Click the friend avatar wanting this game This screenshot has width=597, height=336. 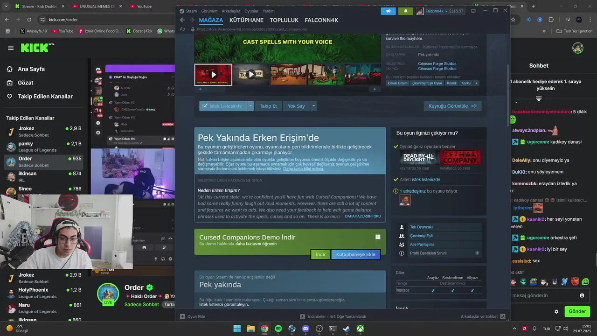coord(405,200)
